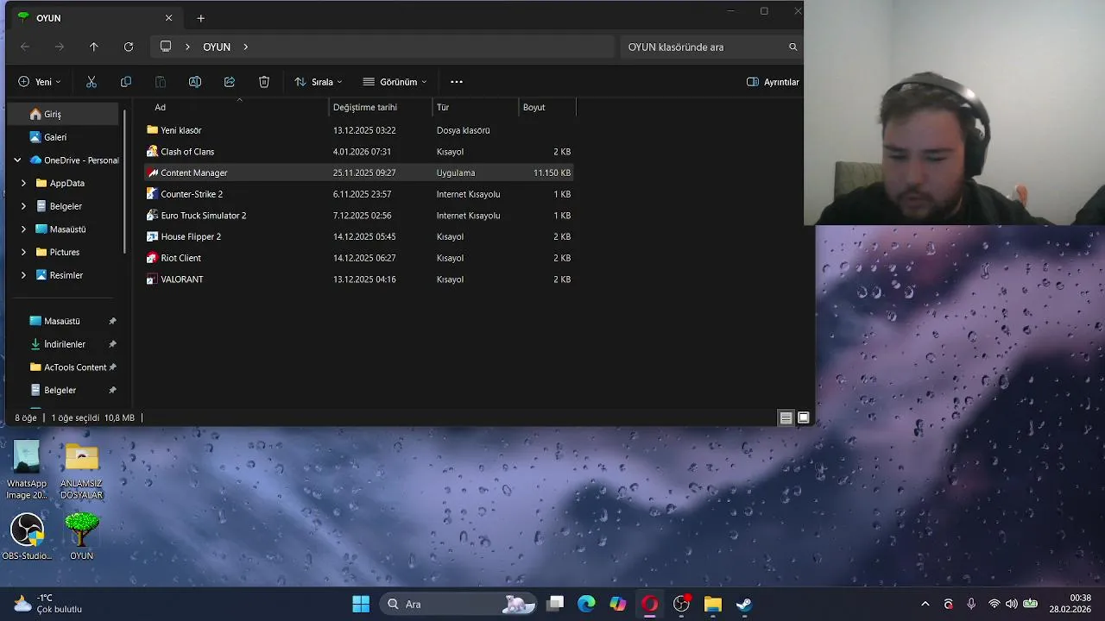This screenshot has height=621, width=1105.
Task: Select OBS Studio desktop icon
Action: click(x=27, y=536)
